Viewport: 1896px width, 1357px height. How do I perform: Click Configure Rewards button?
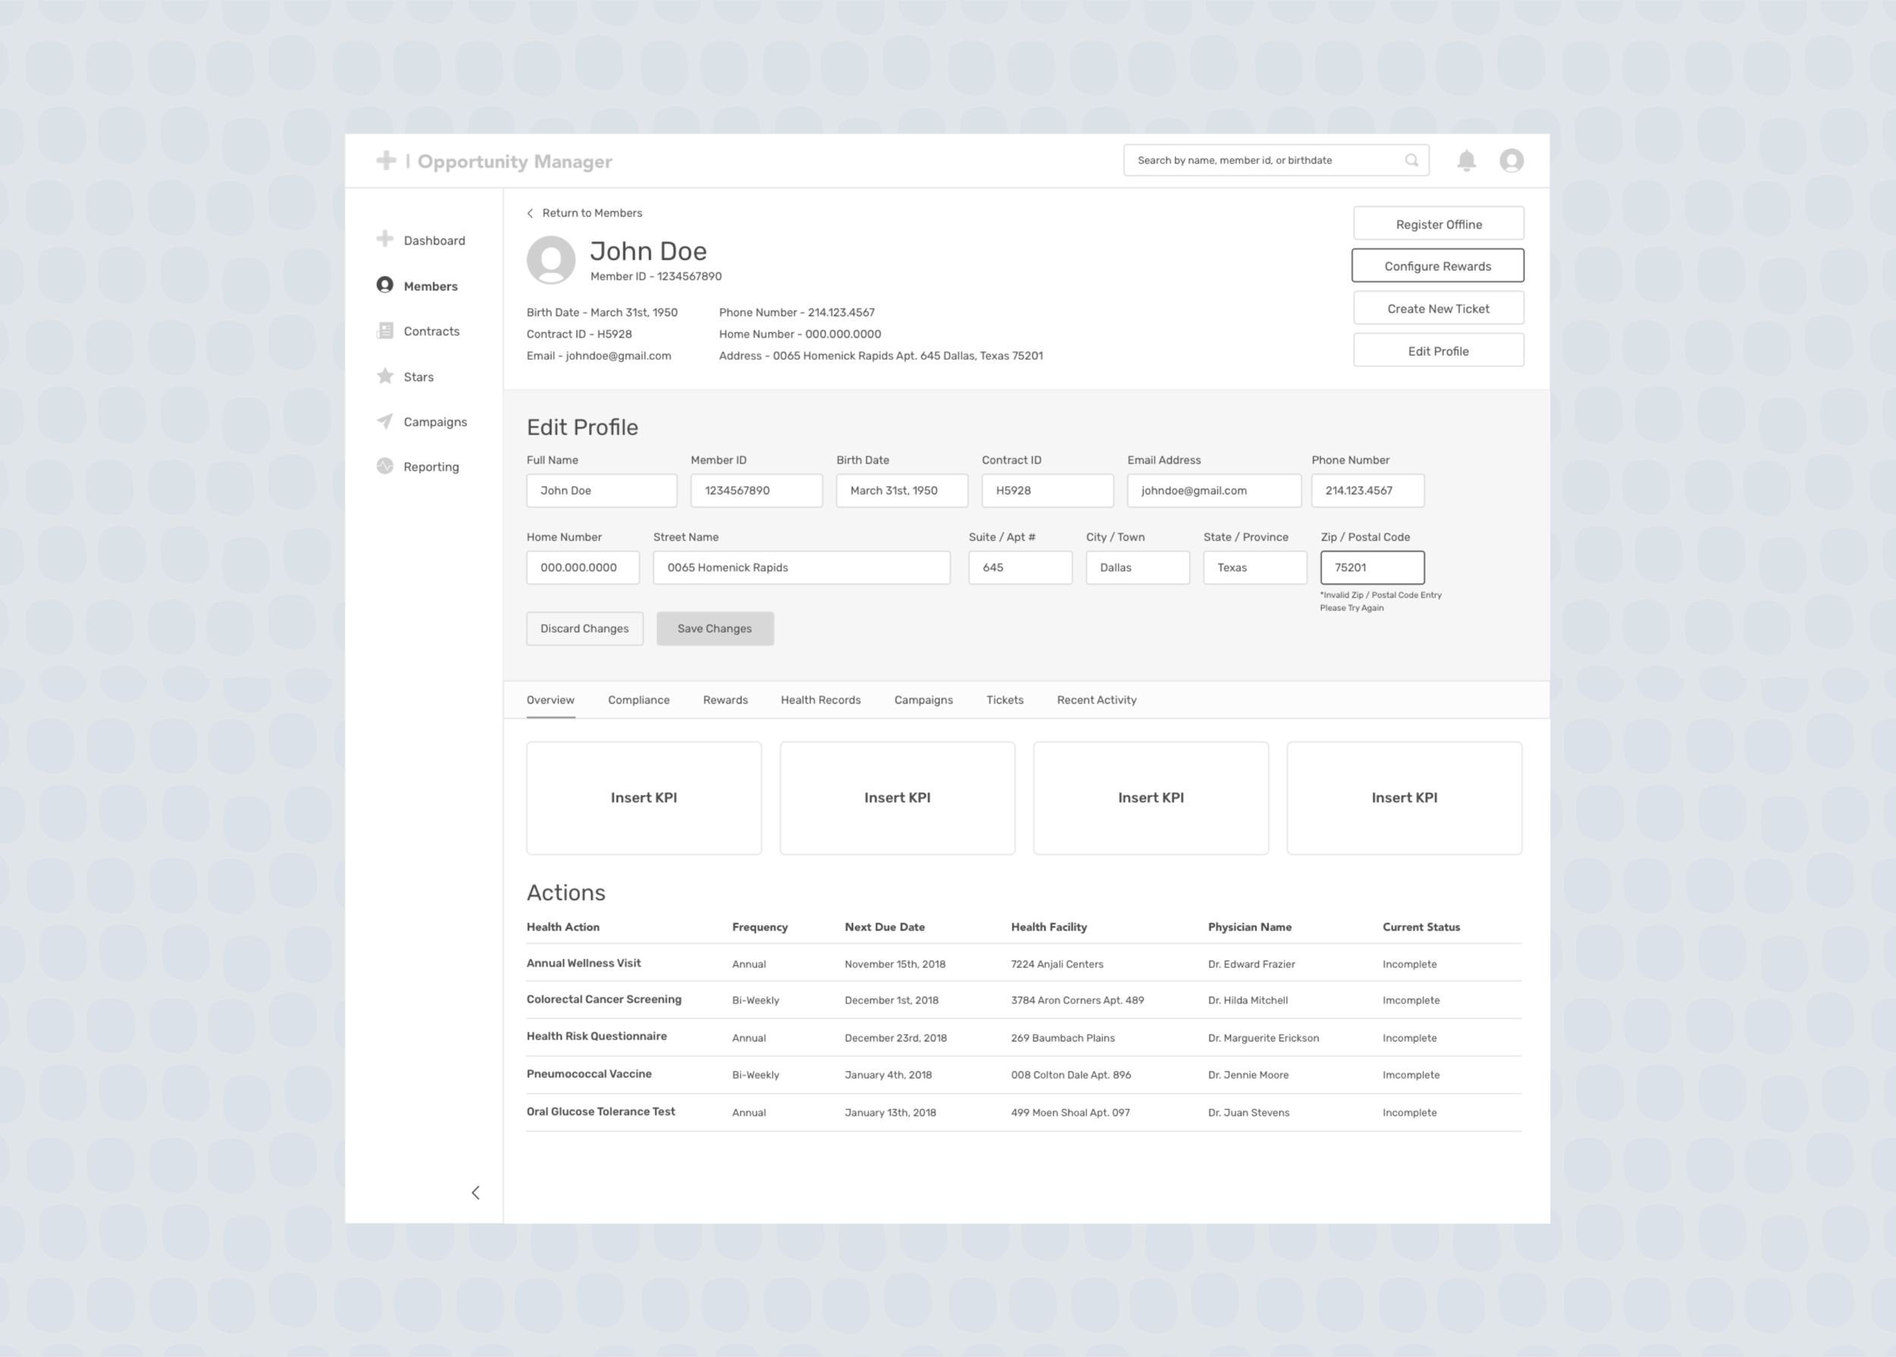[1438, 265]
